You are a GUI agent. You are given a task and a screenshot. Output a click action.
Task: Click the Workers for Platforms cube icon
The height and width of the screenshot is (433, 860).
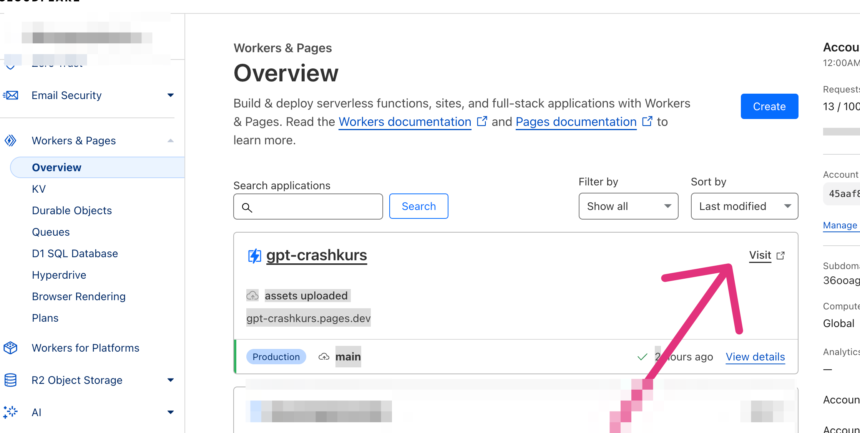tap(10, 348)
